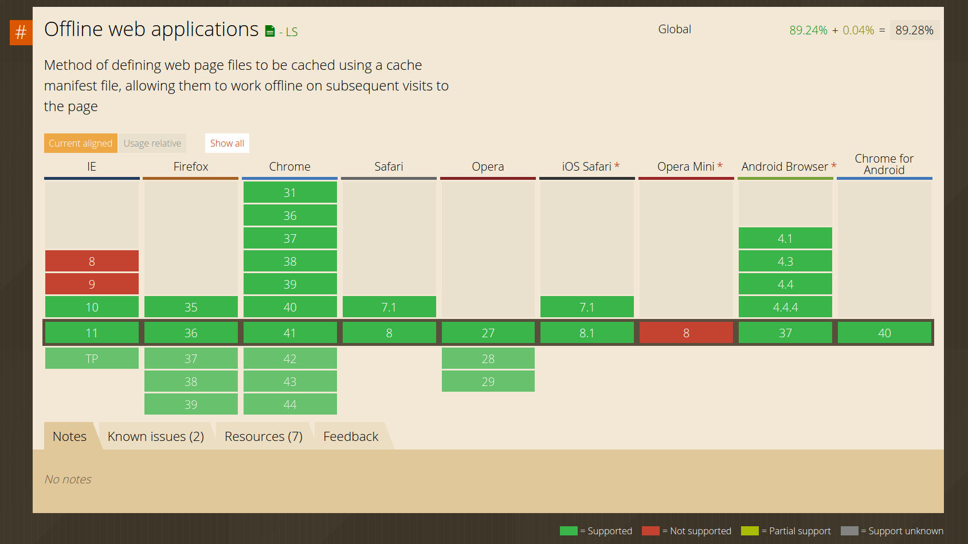The image size is (968, 544).
Task: Click the orange hash permalink icon
Action: [x=21, y=32]
